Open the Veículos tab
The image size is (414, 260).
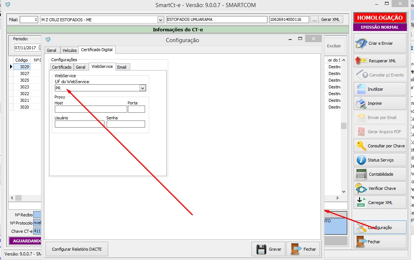click(69, 50)
